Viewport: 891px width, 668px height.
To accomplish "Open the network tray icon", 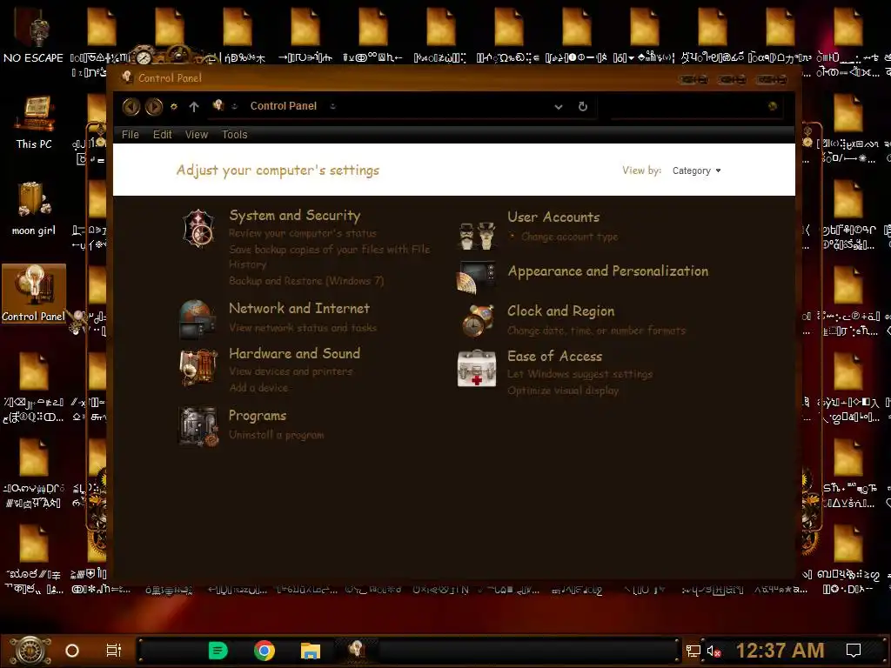I will 693,651.
